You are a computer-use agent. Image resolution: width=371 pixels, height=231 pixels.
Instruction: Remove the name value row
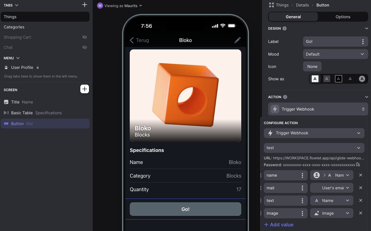(360, 175)
